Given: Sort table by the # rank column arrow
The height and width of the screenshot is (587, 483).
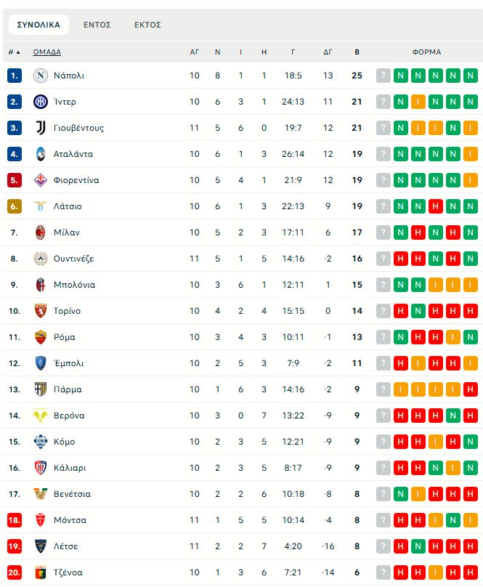Looking at the screenshot, I should (17, 52).
